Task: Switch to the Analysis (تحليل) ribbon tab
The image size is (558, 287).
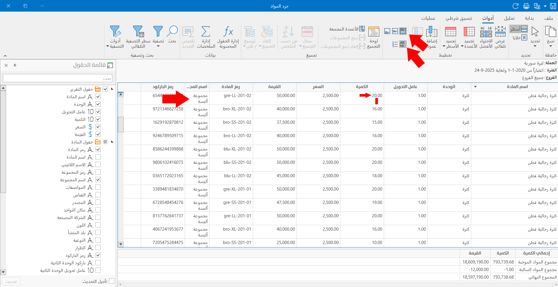Action: click(509, 18)
